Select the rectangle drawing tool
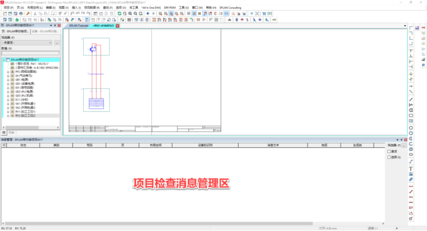427x231 pixels. tap(411, 115)
